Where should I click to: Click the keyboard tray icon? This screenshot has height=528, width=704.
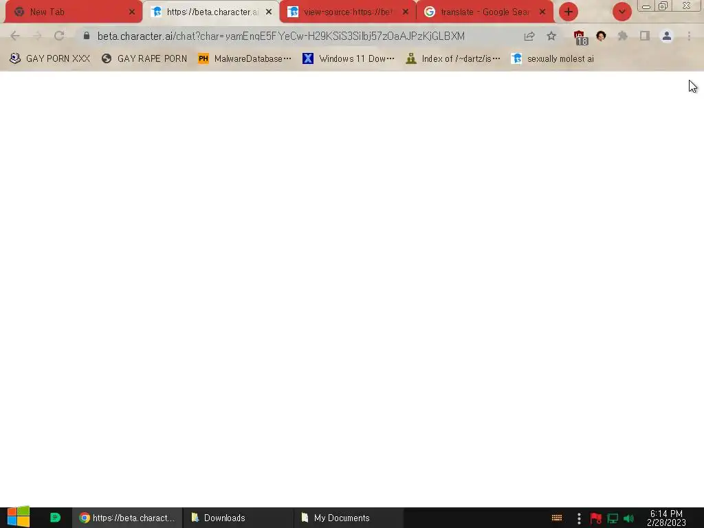coord(557,518)
